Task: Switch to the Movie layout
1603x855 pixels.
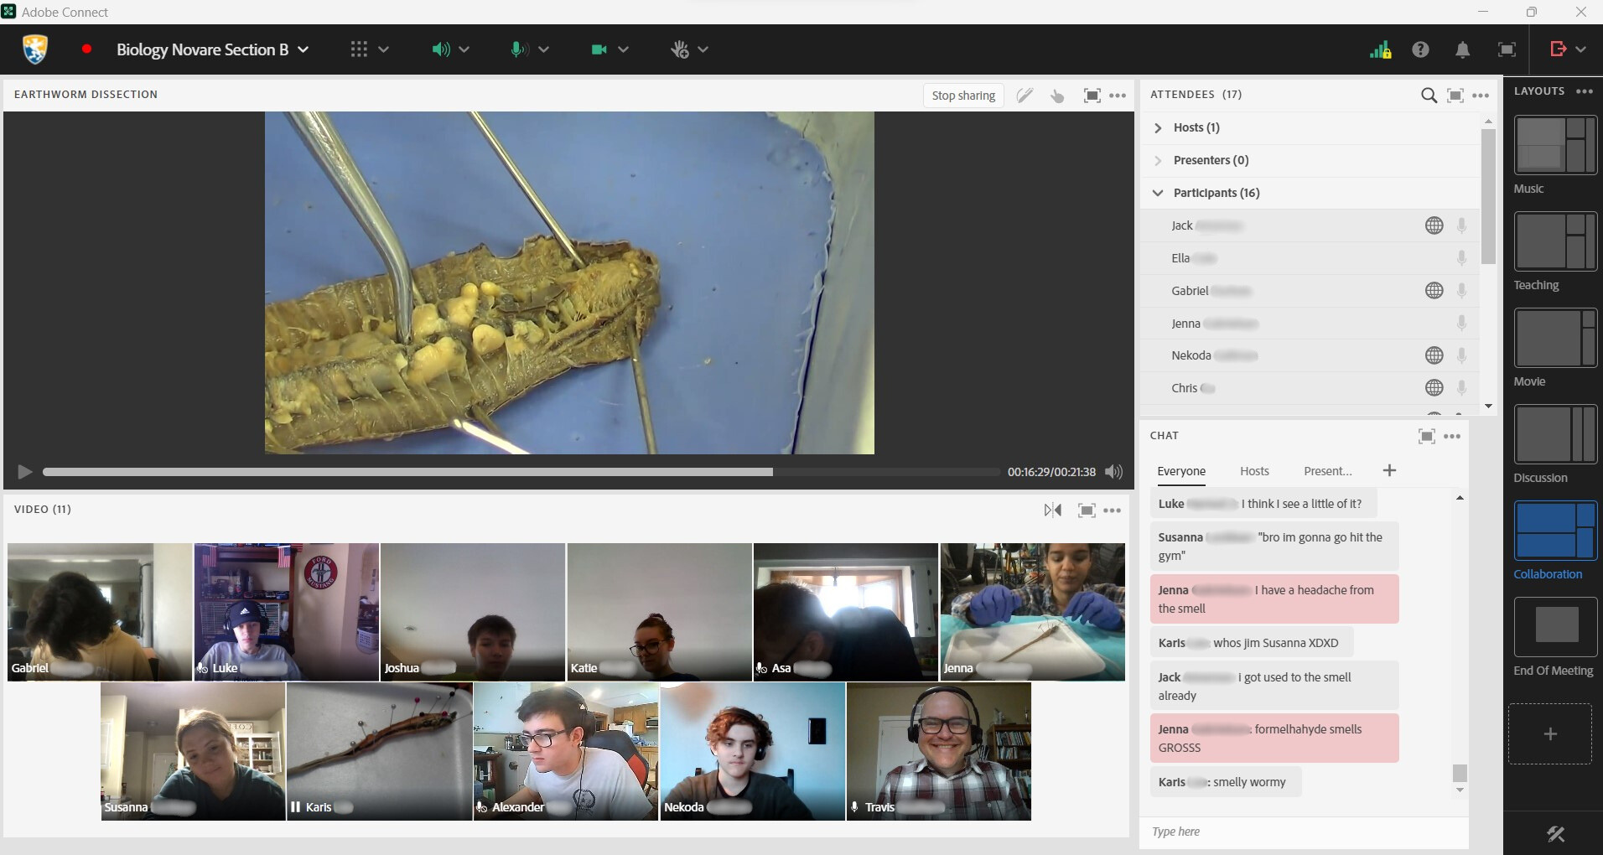Action: click(1555, 338)
